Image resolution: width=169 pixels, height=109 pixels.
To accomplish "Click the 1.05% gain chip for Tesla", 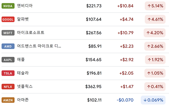I will (x=155, y=73).
